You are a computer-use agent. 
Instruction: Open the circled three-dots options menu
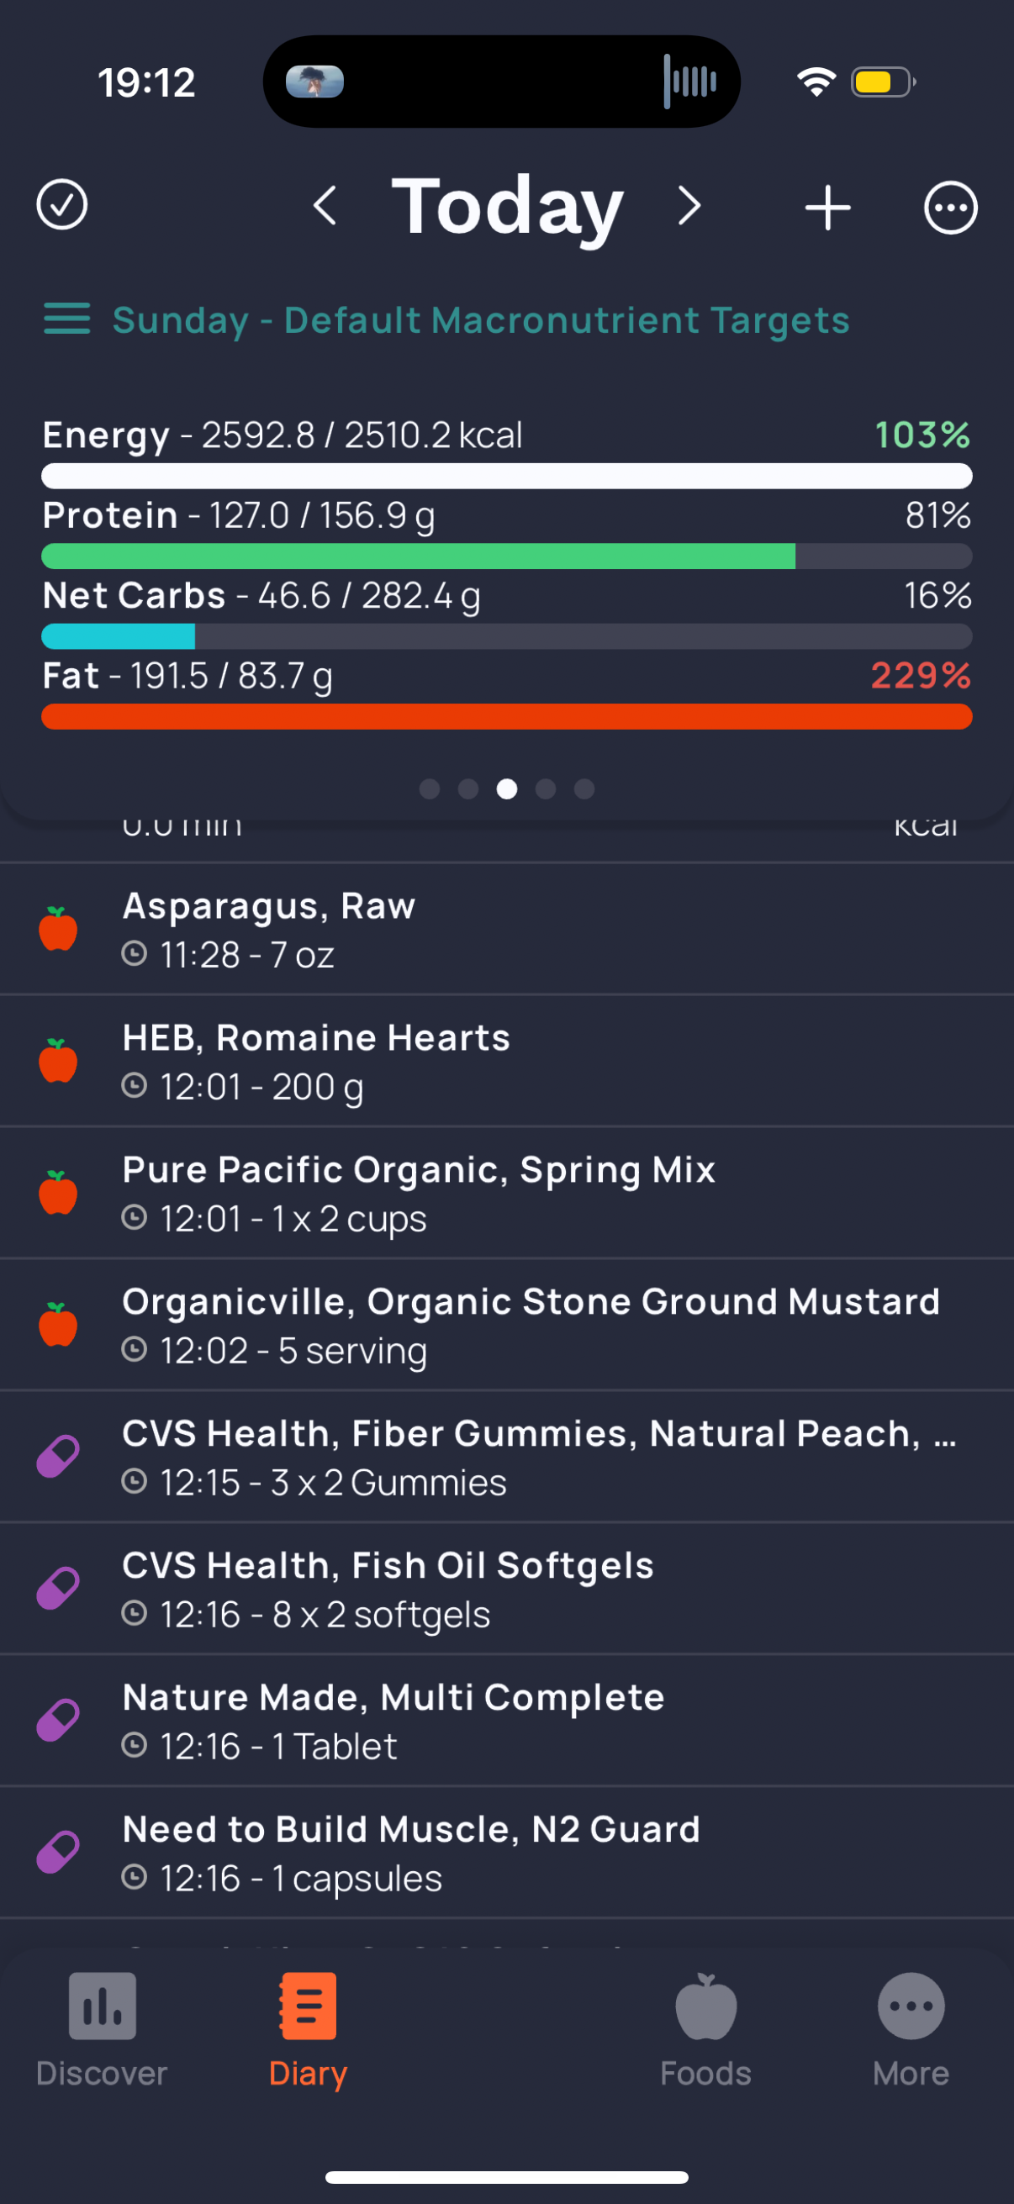pyautogui.click(x=950, y=208)
